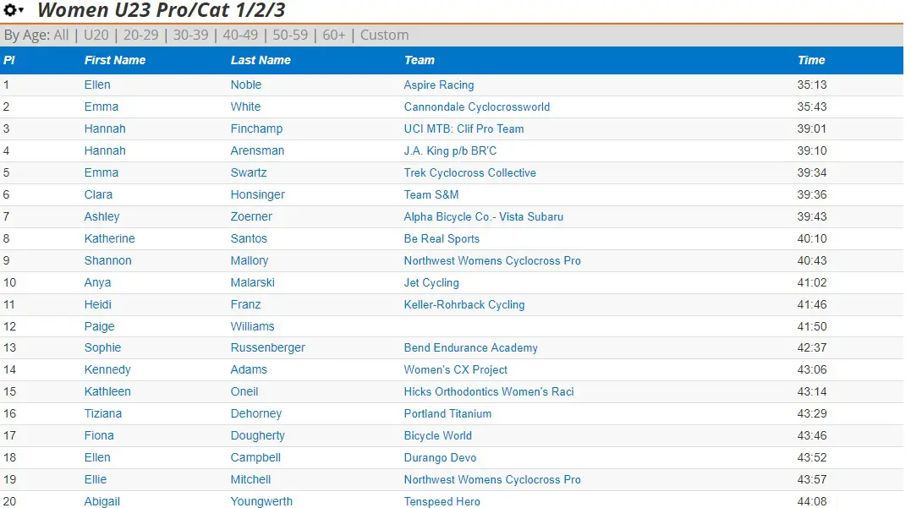Open Bend Endurance Academy team
The height and width of the screenshot is (508, 911).
click(470, 347)
